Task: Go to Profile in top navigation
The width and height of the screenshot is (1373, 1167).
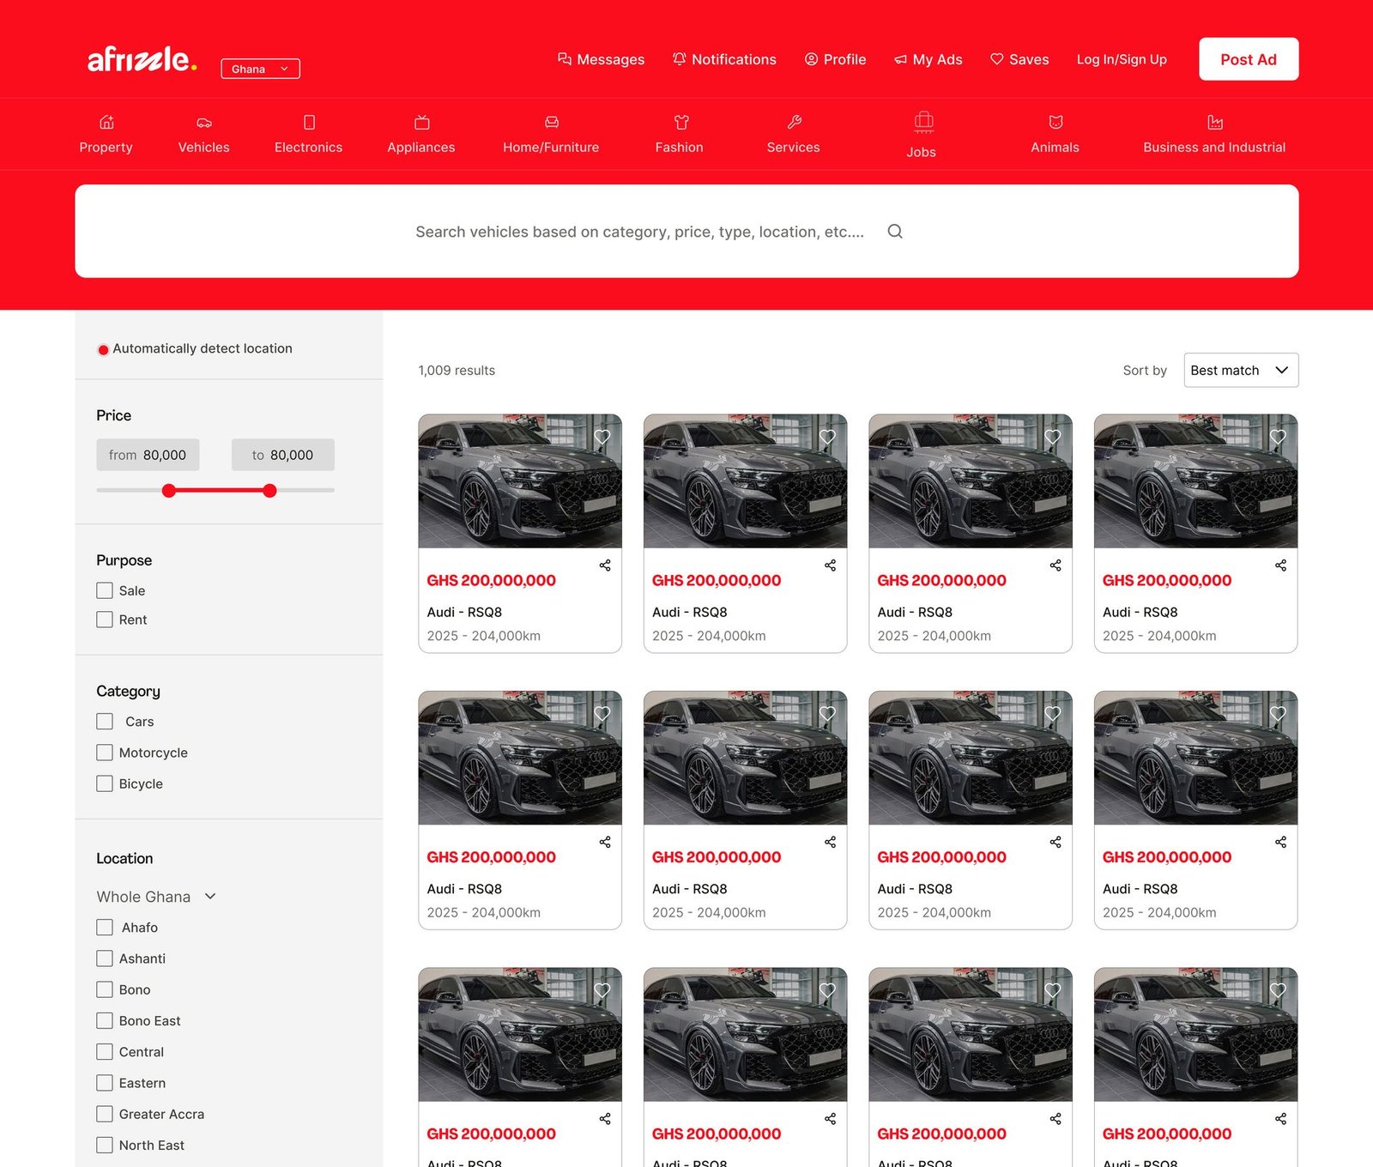Action: [835, 59]
